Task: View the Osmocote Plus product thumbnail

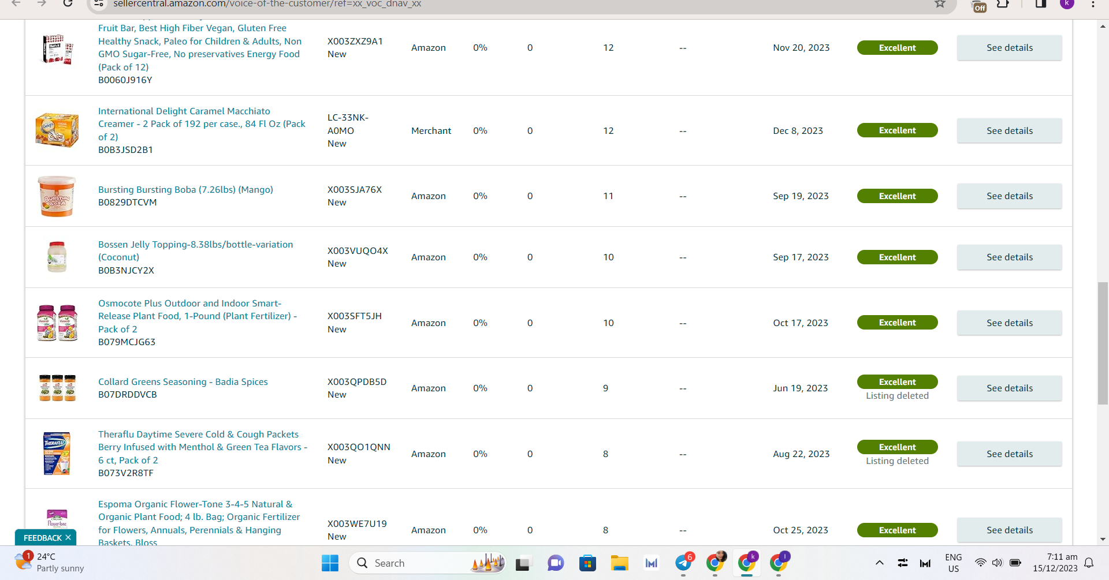Action: 57,323
